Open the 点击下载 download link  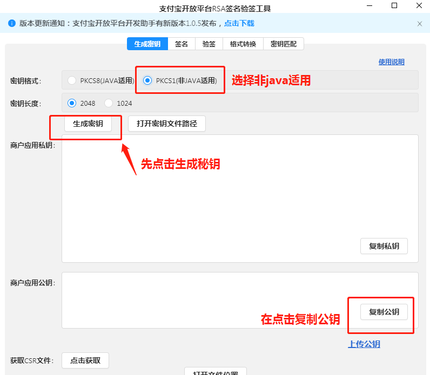pyautogui.click(x=239, y=24)
